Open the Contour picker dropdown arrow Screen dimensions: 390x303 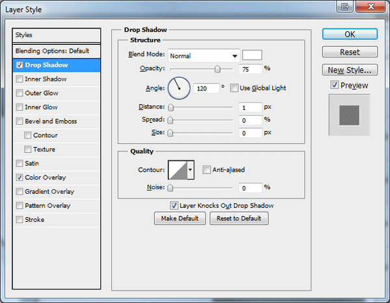click(190, 170)
